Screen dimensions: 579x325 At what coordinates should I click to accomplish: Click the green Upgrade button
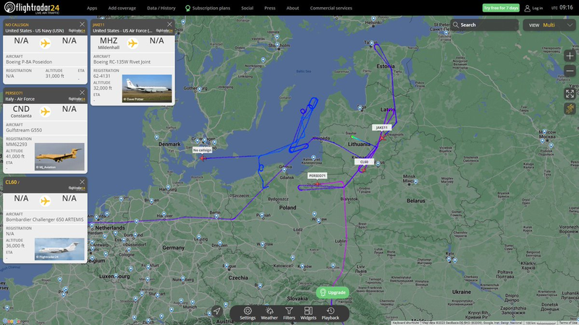[332, 292]
